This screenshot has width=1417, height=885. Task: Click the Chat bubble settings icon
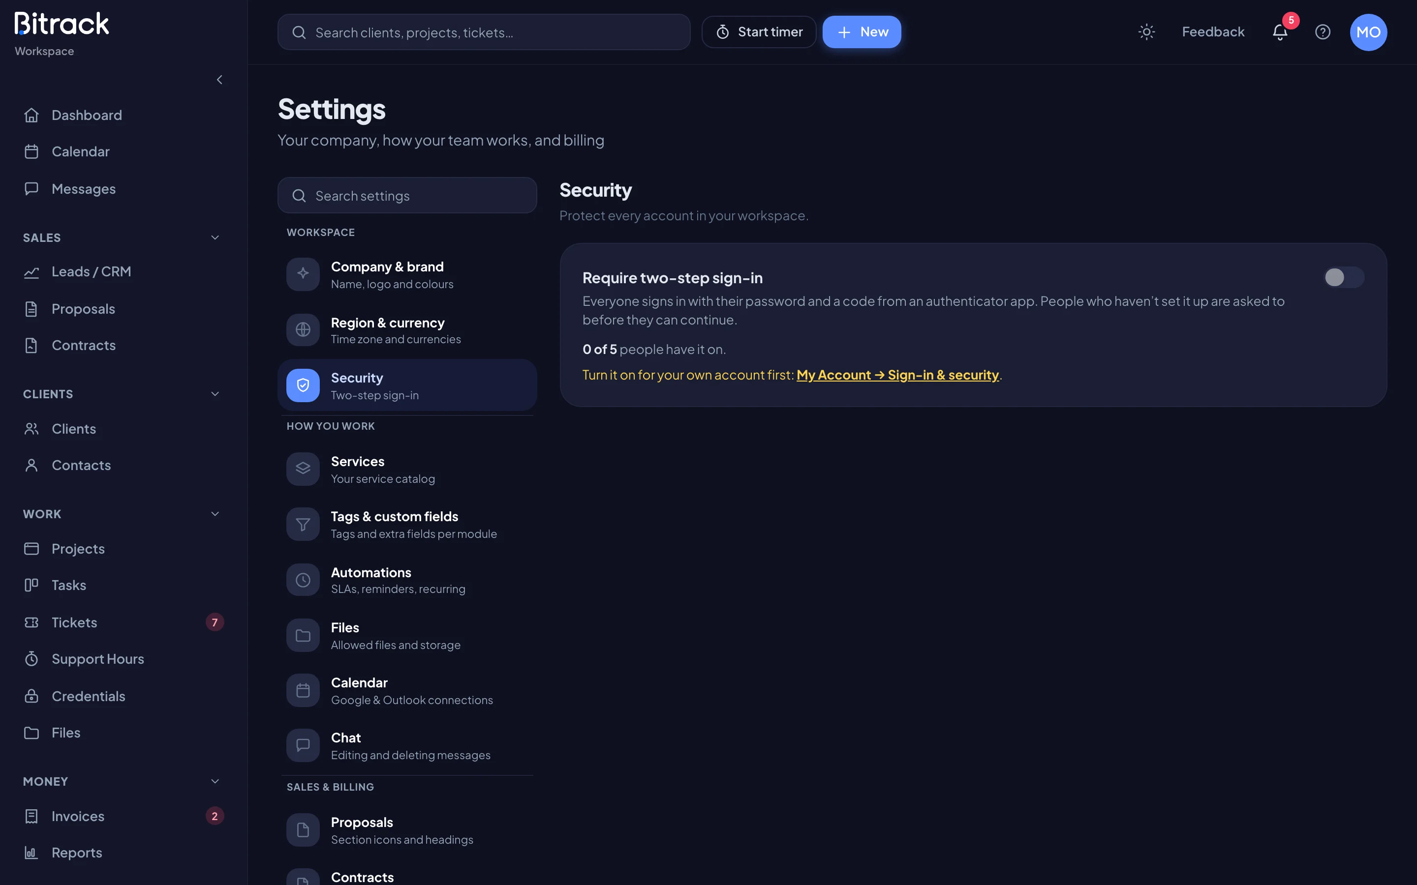tap(303, 745)
